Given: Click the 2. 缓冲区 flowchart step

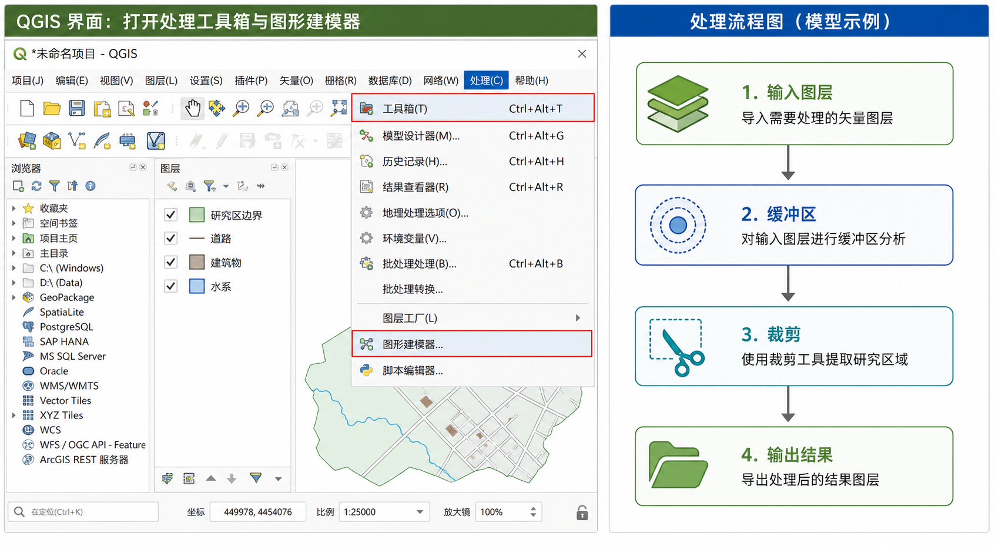Looking at the screenshot, I should [x=794, y=225].
